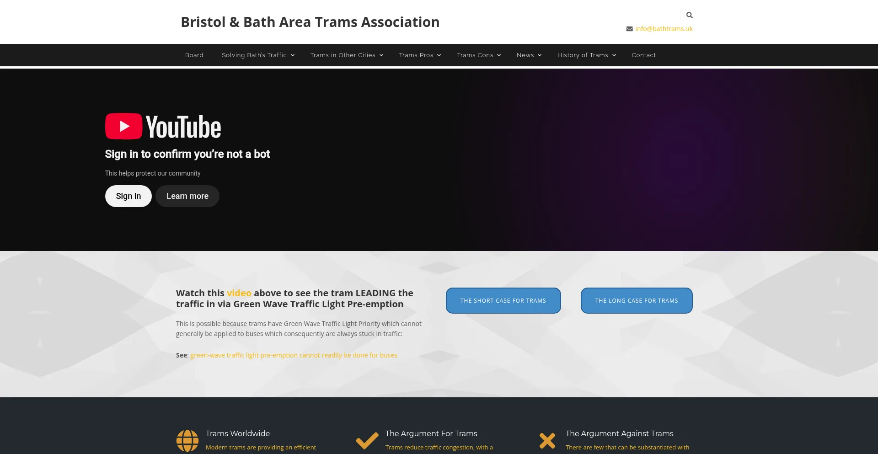The width and height of the screenshot is (878, 454).
Task: Open the Trams Pros menu
Action: click(x=416, y=55)
